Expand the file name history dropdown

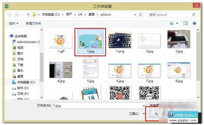[x=143, y=105]
